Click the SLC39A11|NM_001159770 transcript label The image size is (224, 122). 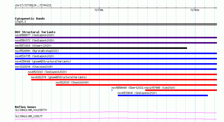click(31, 110)
